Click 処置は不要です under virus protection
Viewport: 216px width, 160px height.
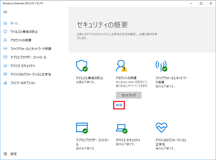(x=86, y=82)
